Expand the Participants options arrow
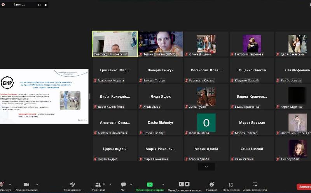The height and width of the screenshot is (193, 311). tap(110, 184)
